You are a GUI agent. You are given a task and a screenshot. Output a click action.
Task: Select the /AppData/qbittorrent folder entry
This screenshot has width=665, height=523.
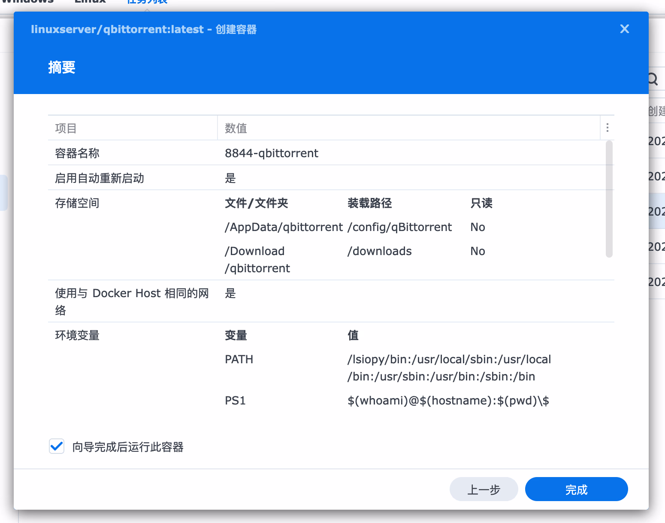[x=284, y=227]
